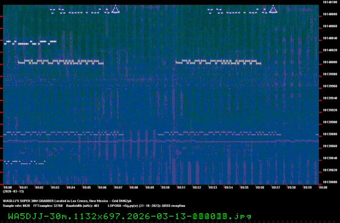This screenshot has width=340, height=223.
Task: Click the faint dashed signal near 10139840
Action: click(24, 162)
